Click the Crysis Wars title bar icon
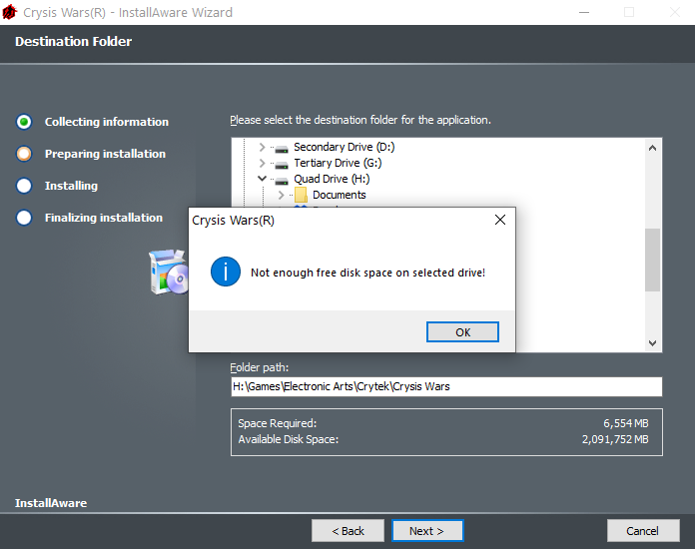695x549 pixels. (11, 13)
